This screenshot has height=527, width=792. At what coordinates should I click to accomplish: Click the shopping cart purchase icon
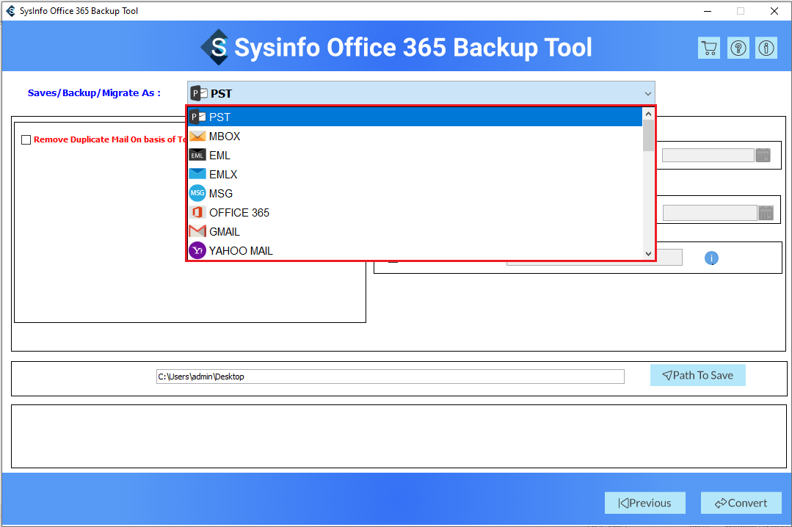point(708,48)
